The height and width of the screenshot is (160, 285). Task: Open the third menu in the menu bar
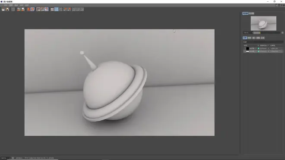(16, 5)
